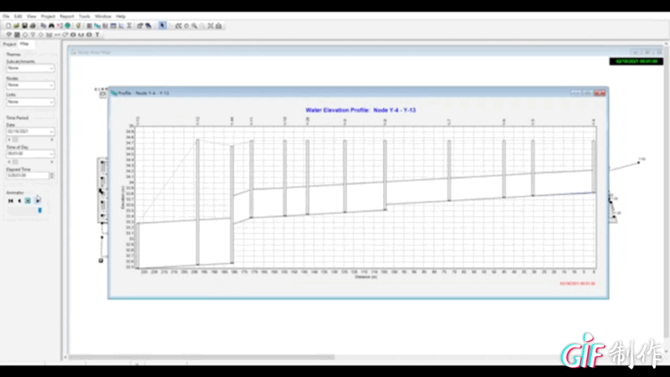Open the Help menu
670x377 pixels.
(121, 16)
